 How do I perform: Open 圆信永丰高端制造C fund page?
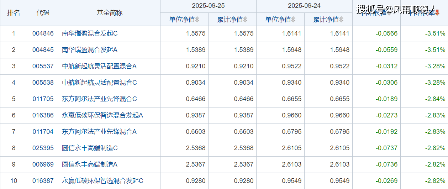click(90, 148)
